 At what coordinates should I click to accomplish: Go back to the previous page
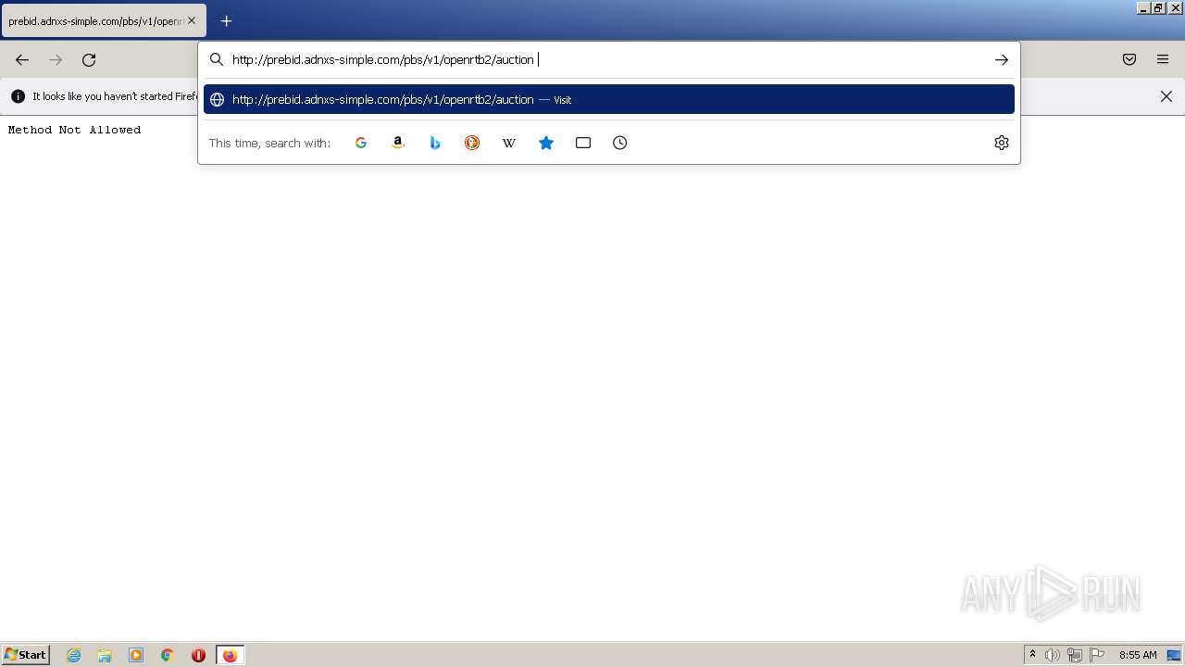(x=22, y=59)
